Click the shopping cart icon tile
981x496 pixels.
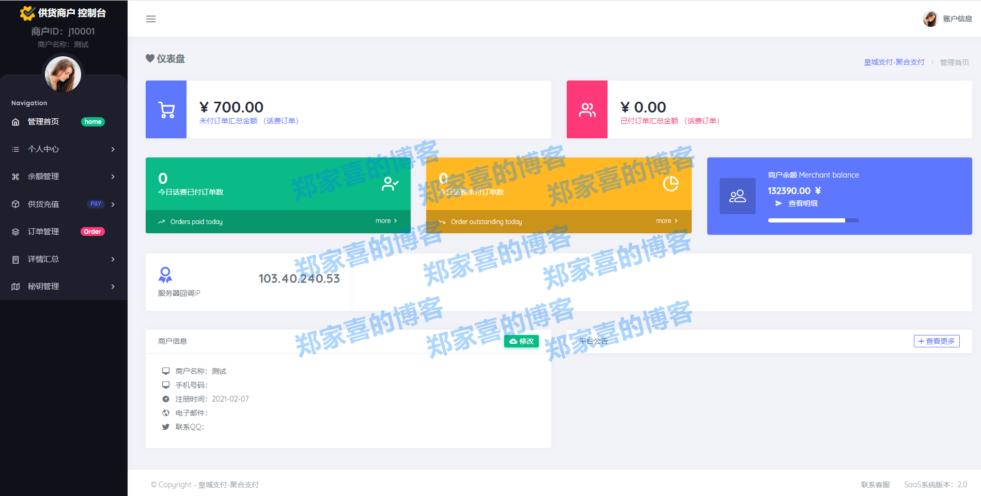(166, 109)
